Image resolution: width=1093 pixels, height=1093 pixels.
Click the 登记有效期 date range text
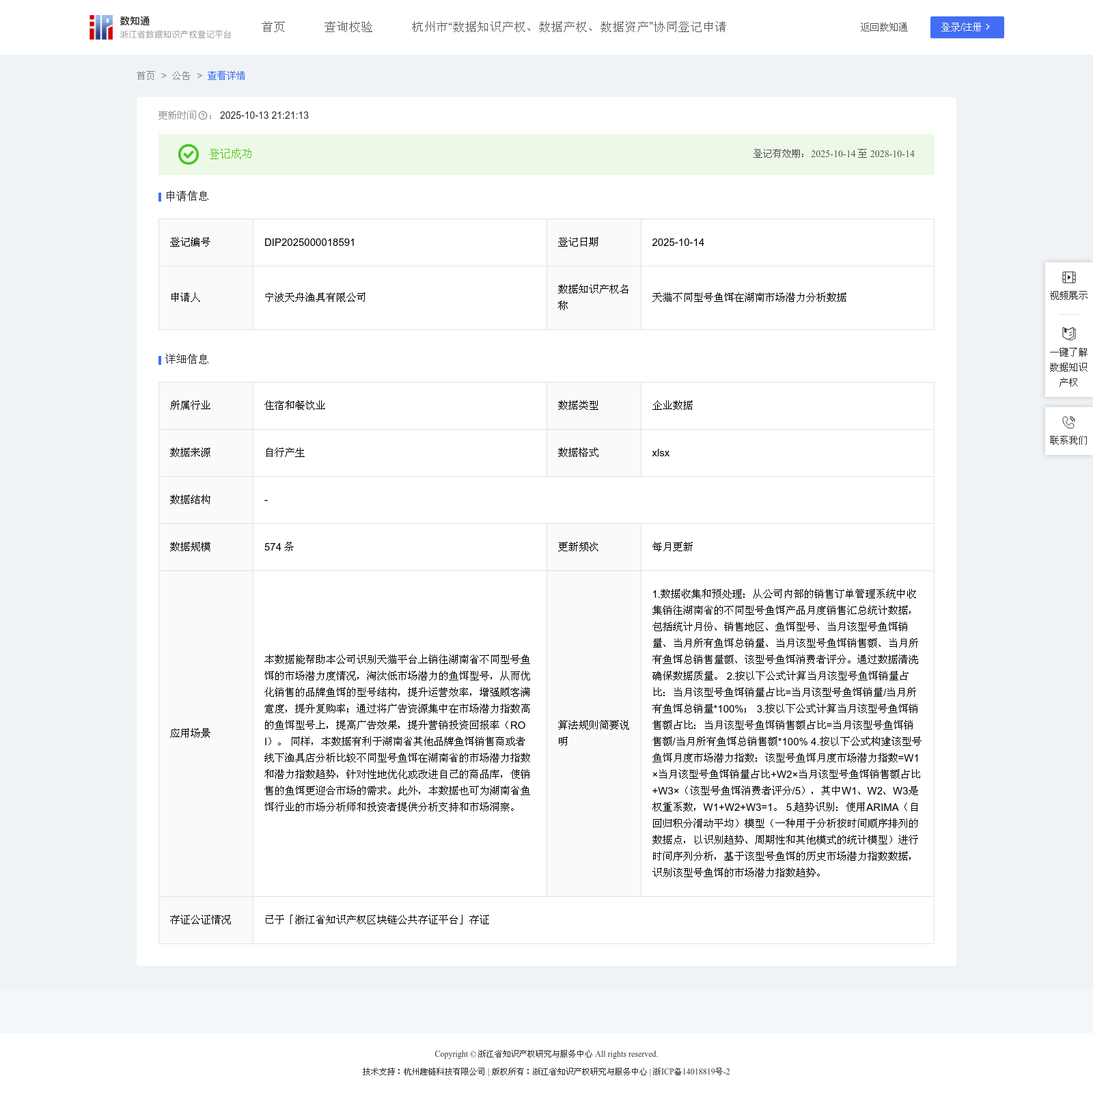pos(833,154)
